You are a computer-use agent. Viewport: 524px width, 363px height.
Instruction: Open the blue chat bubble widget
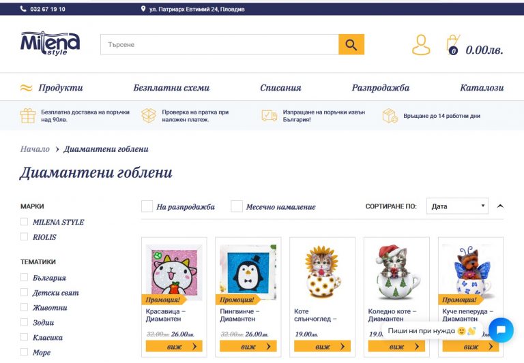coord(501,330)
